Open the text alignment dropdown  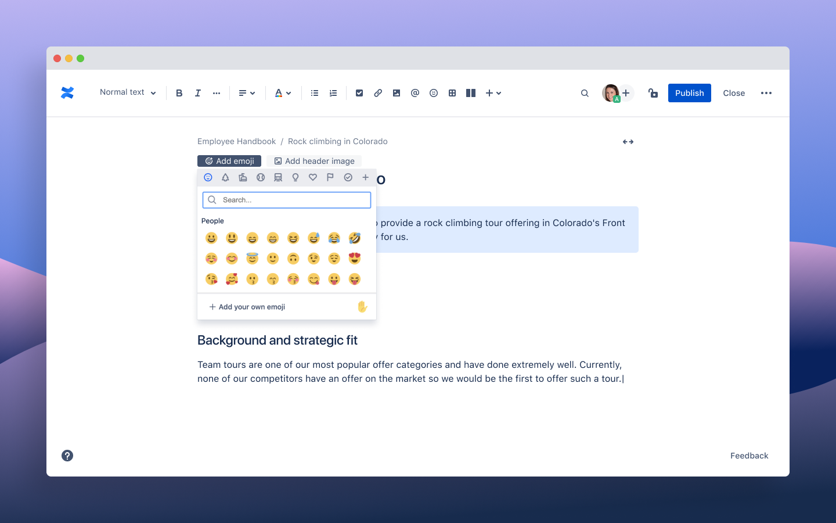coord(247,93)
